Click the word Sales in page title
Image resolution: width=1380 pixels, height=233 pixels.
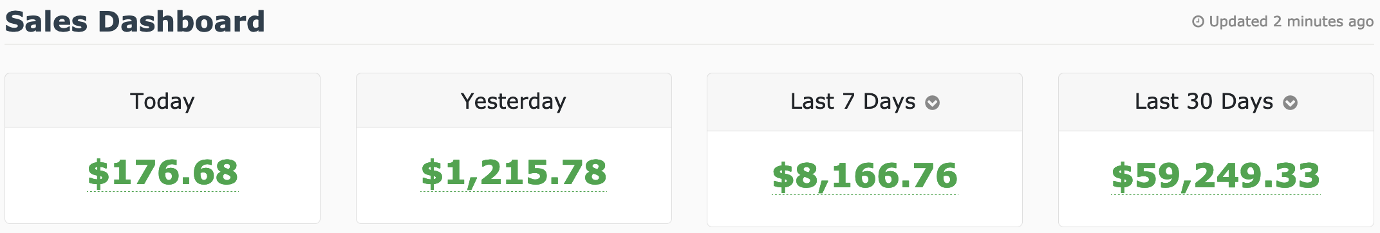pos(46,22)
